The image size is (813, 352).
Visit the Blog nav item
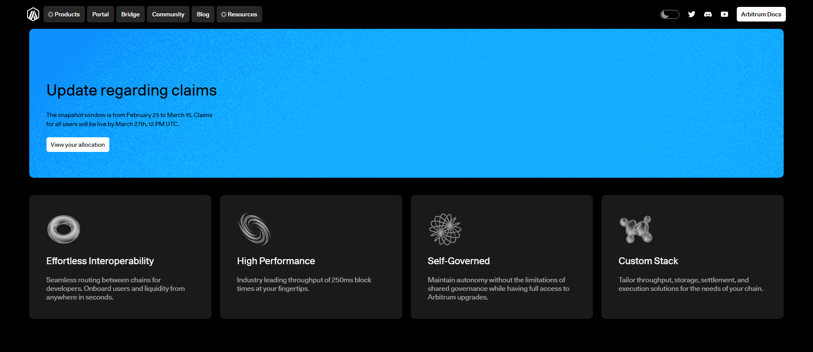203,14
